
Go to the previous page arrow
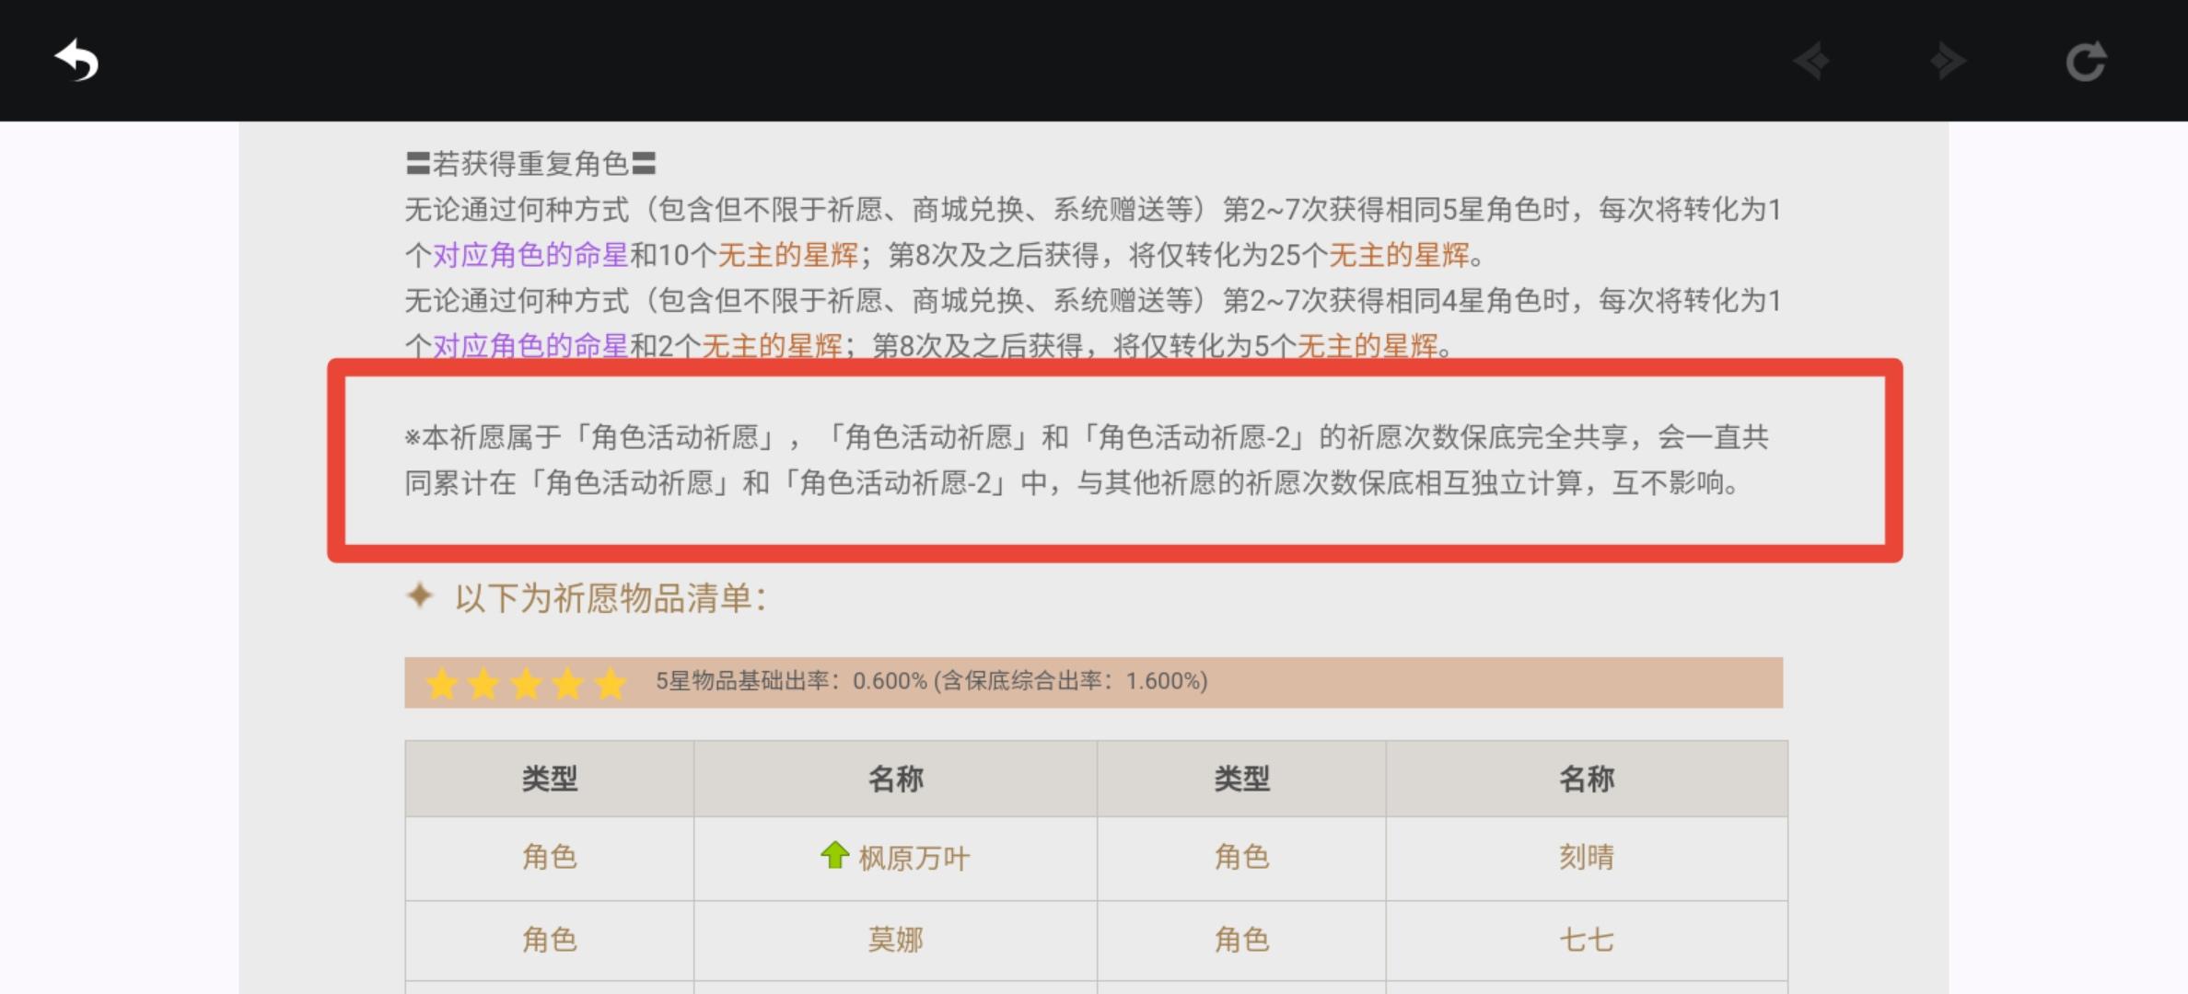(x=1811, y=62)
